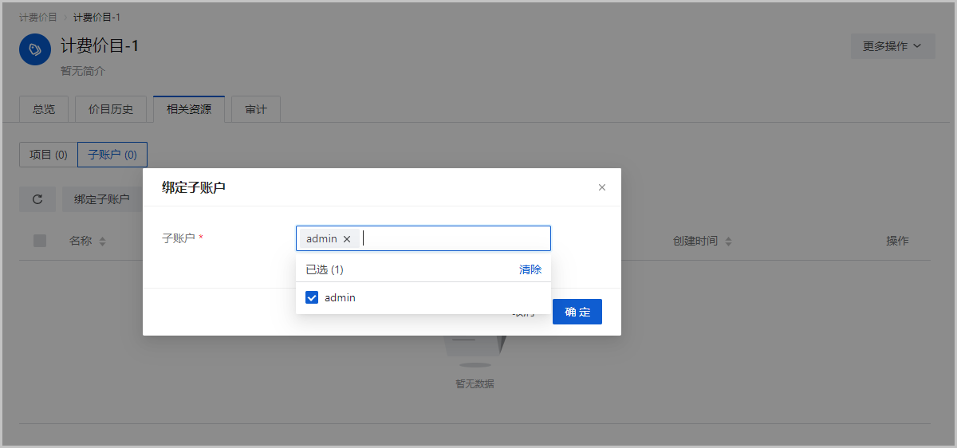Open the 价目历史 tab
Screen dimensions: 957x448
(x=111, y=109)
